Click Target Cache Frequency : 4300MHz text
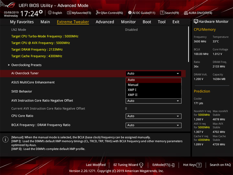 tap(37, 56)
